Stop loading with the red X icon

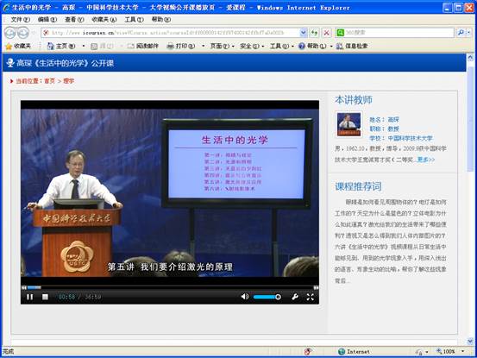[326, 33]
